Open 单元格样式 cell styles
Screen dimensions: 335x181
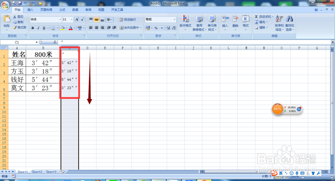point(212,23)
